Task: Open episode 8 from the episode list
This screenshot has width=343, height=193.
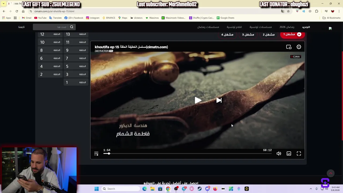Action: (50, 50)
